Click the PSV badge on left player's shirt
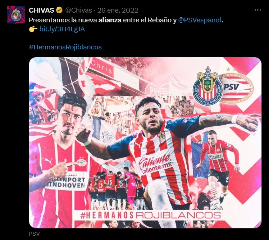The height and width of the screenshot is (240, 269). pyautogui.click(x=82, y=162)
